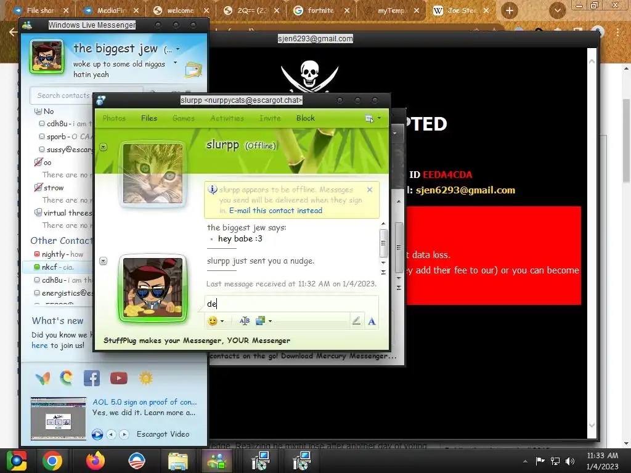Collapse the slurpp cat avatar panel arrow
Screen dimensions: 631x473
104,147
